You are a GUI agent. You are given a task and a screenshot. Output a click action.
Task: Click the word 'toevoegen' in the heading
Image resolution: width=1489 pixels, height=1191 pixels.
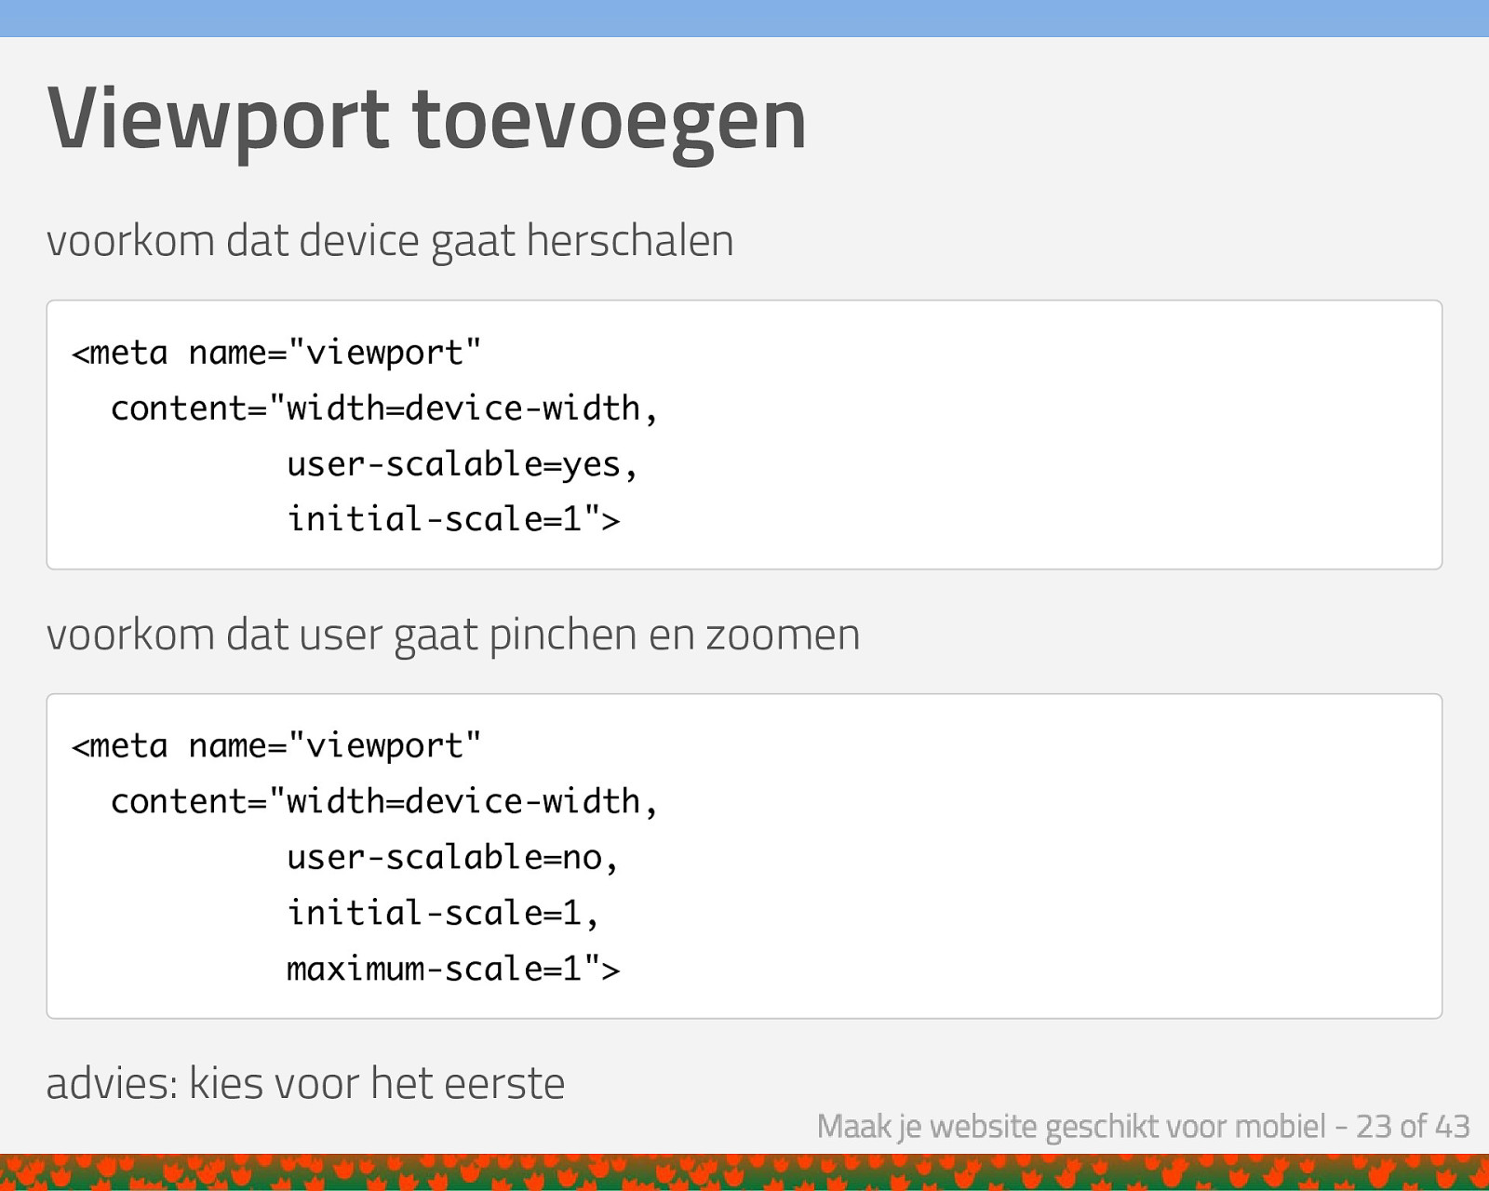click(609, 119)
